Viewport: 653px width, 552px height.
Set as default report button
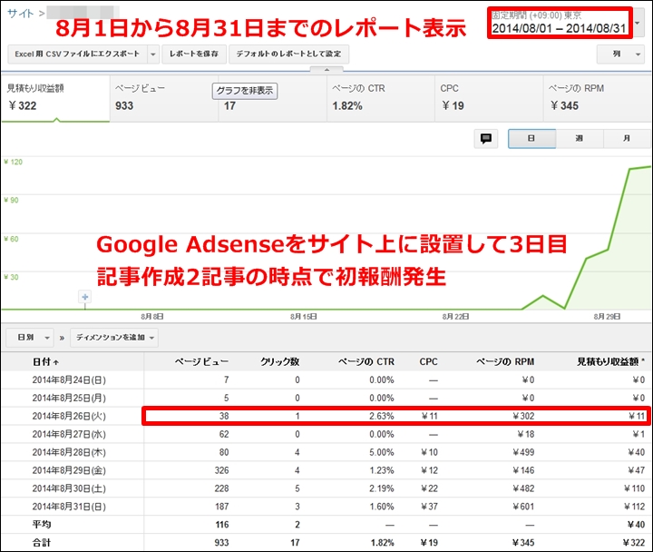tap(288, 54)
